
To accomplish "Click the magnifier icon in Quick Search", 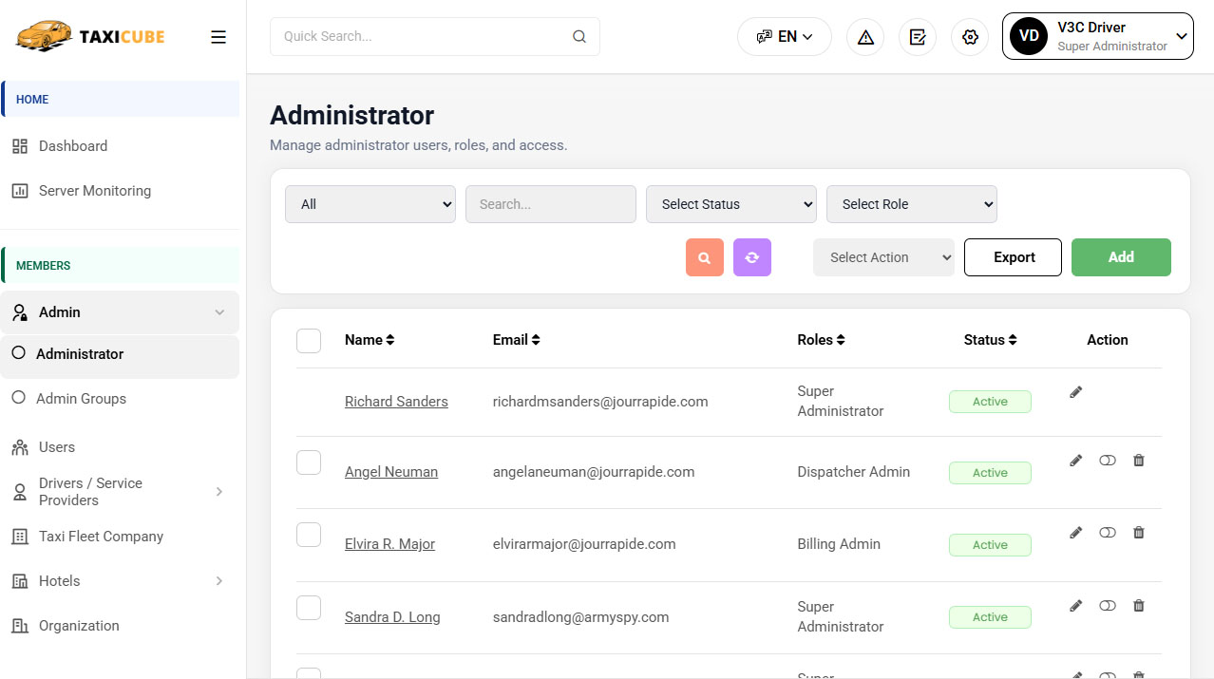I will [x=579, y=37].
